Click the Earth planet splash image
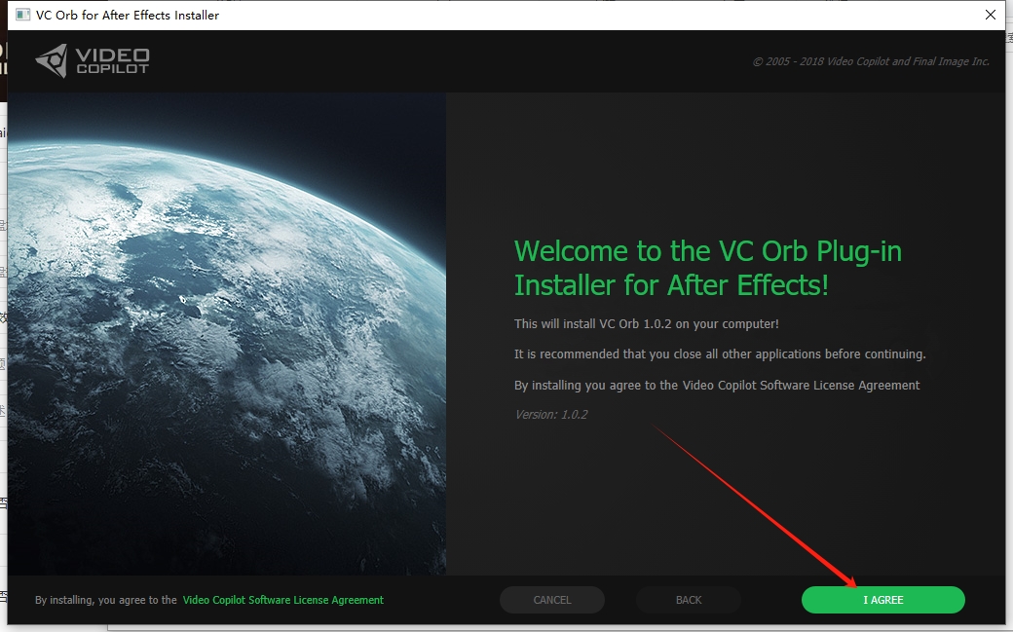1013x632 pixels. click(x=227, y=333)
